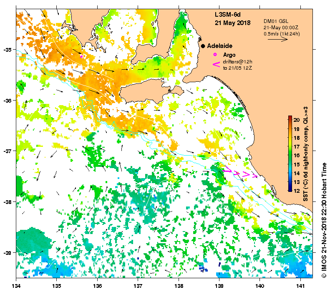
Task: Click the colorbar value '19'
Action: 296,129
